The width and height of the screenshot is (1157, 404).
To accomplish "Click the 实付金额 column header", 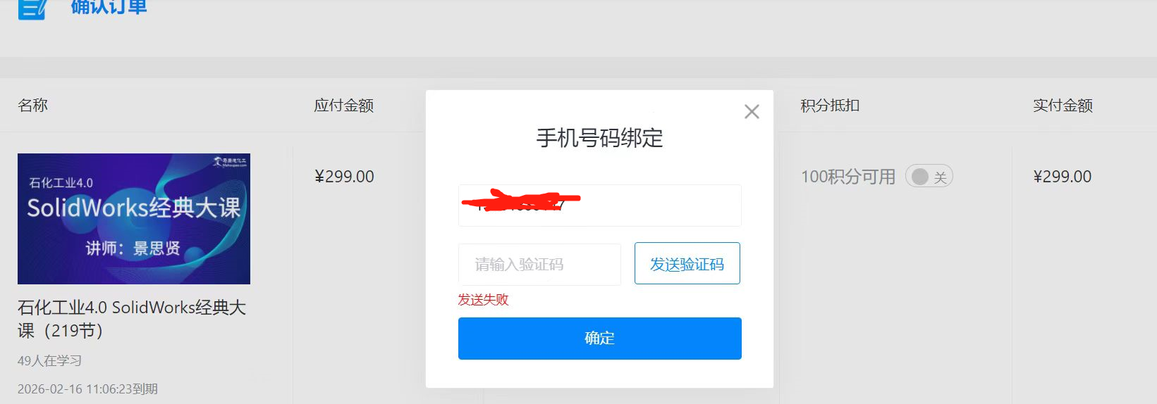I will coord(1063,106).
